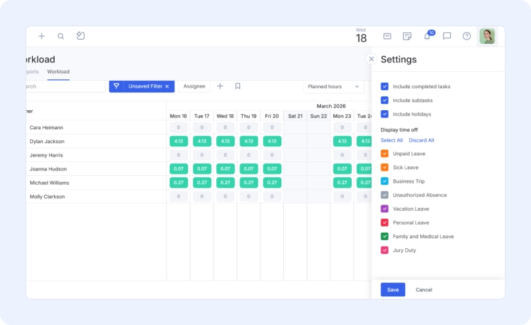Click the funnel filter icon
531x325 pixels.
click(x=116, y=86)
